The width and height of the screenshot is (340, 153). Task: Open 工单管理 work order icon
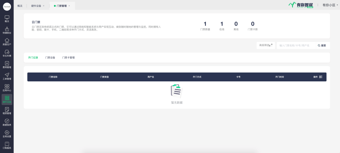pos(7,76)
